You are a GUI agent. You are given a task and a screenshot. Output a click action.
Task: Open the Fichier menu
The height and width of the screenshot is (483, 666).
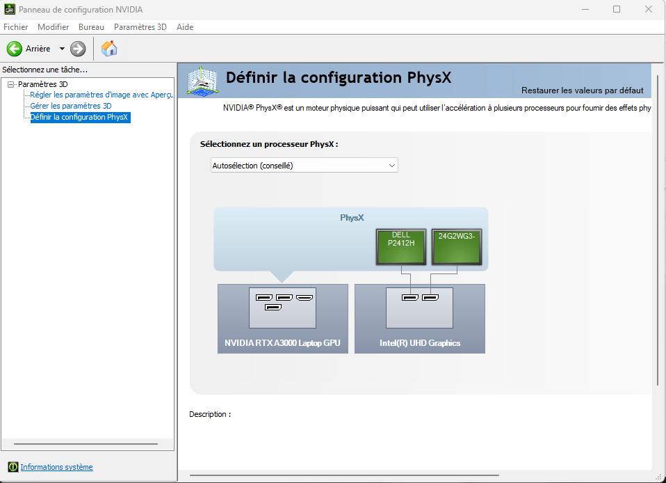coord(16,26)
